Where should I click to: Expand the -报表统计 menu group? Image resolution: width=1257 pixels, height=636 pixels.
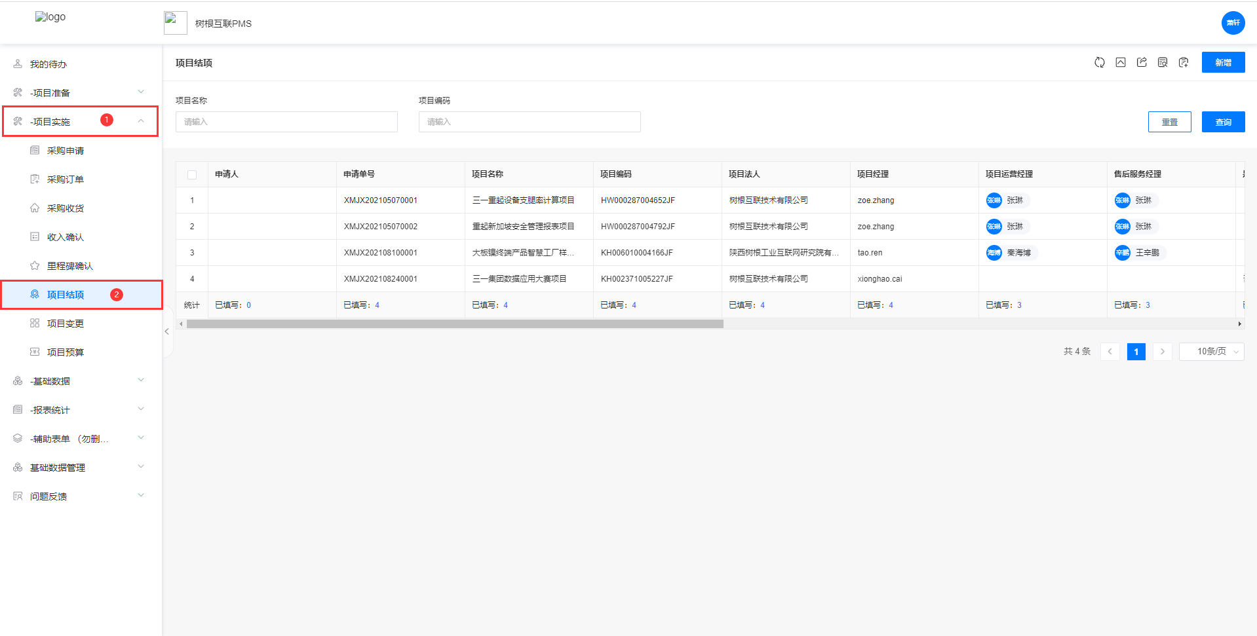click(x=81, y=410)
